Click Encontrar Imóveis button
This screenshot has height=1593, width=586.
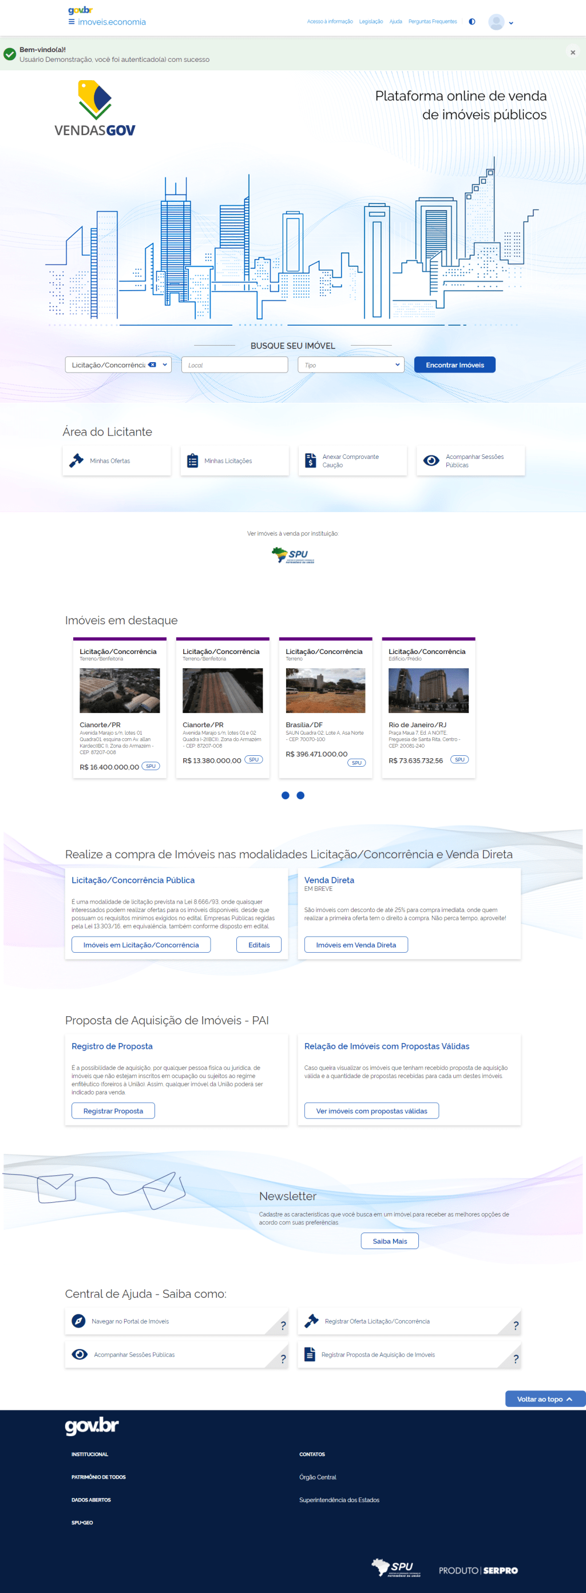(455, 365)
